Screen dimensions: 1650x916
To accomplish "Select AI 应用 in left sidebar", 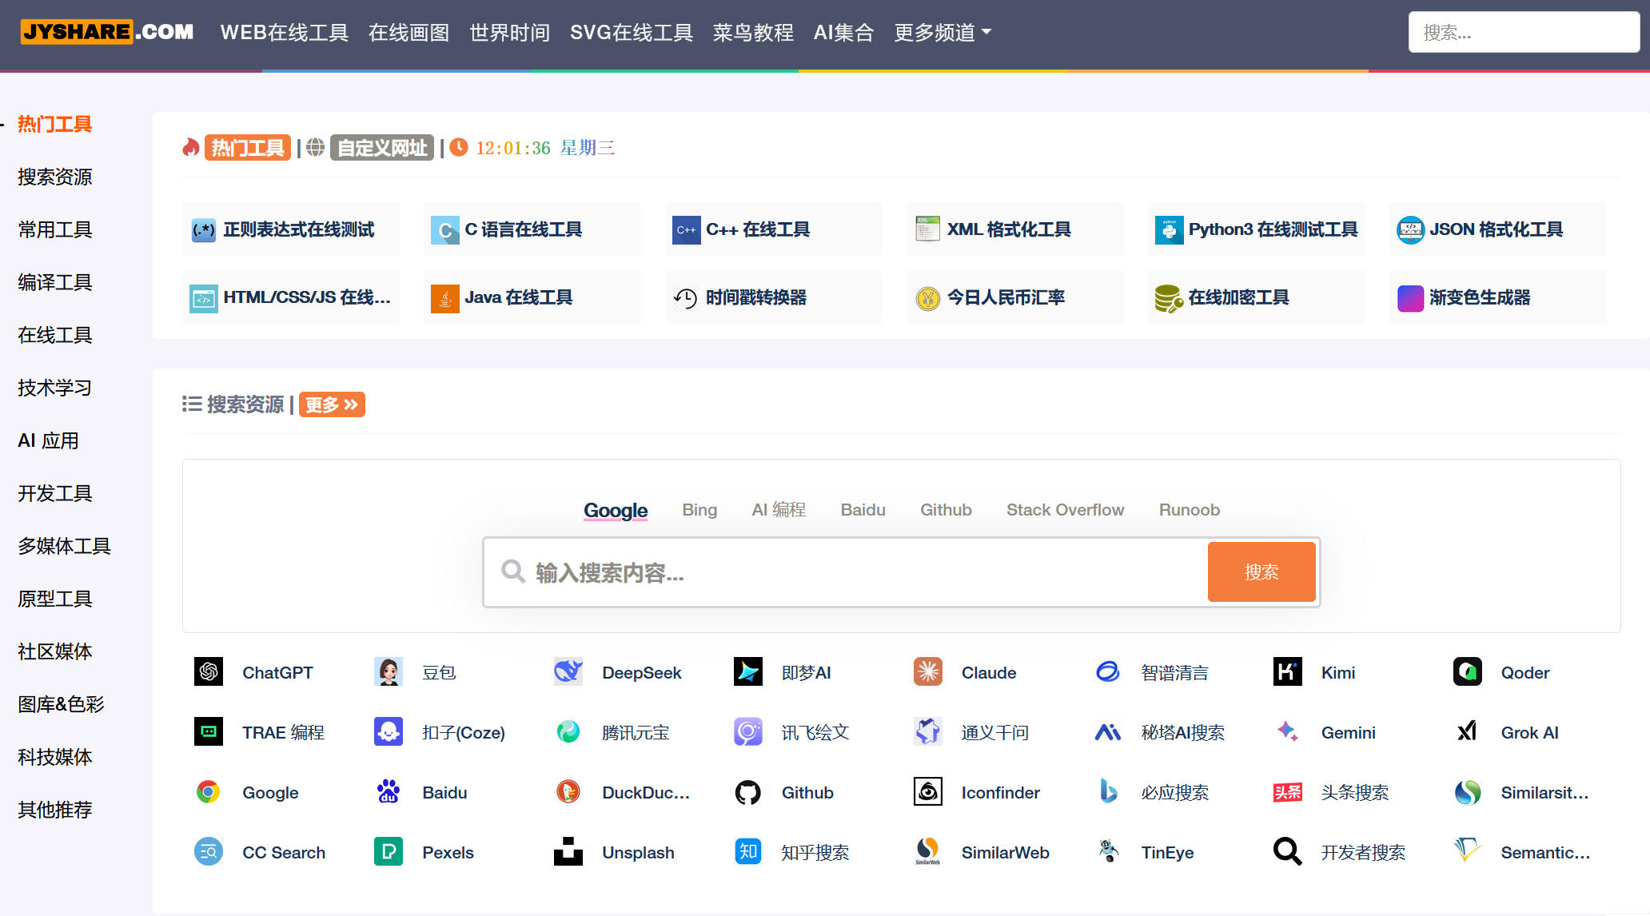I will (48, 440).
